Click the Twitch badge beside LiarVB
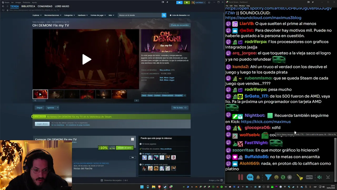Screen dimensions: 337x190 coord(228,24)
